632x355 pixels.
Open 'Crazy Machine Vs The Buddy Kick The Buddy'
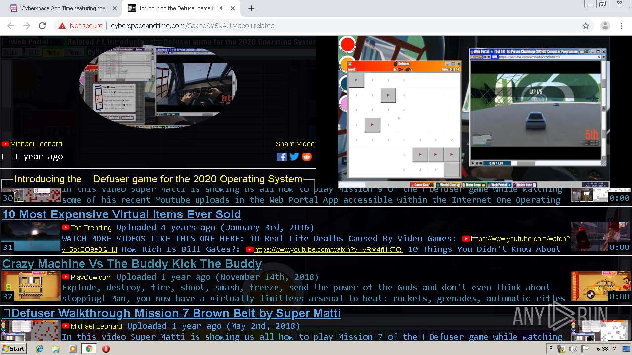132,264
